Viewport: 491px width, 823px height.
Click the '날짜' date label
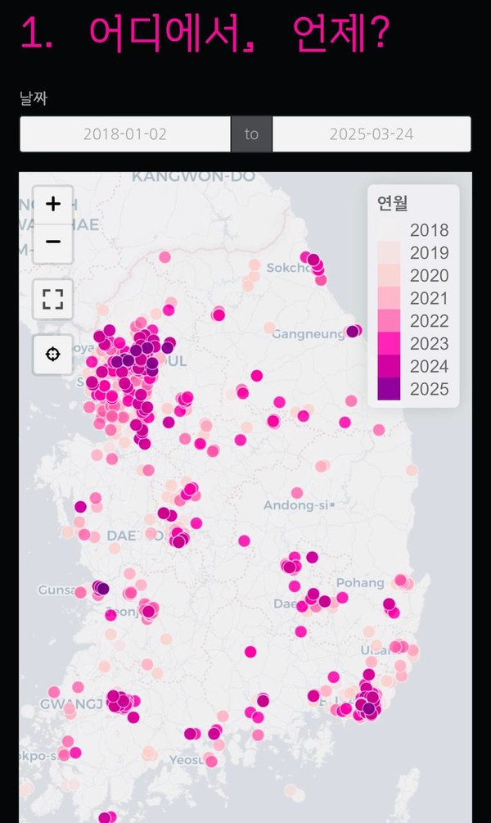(34, 98)
